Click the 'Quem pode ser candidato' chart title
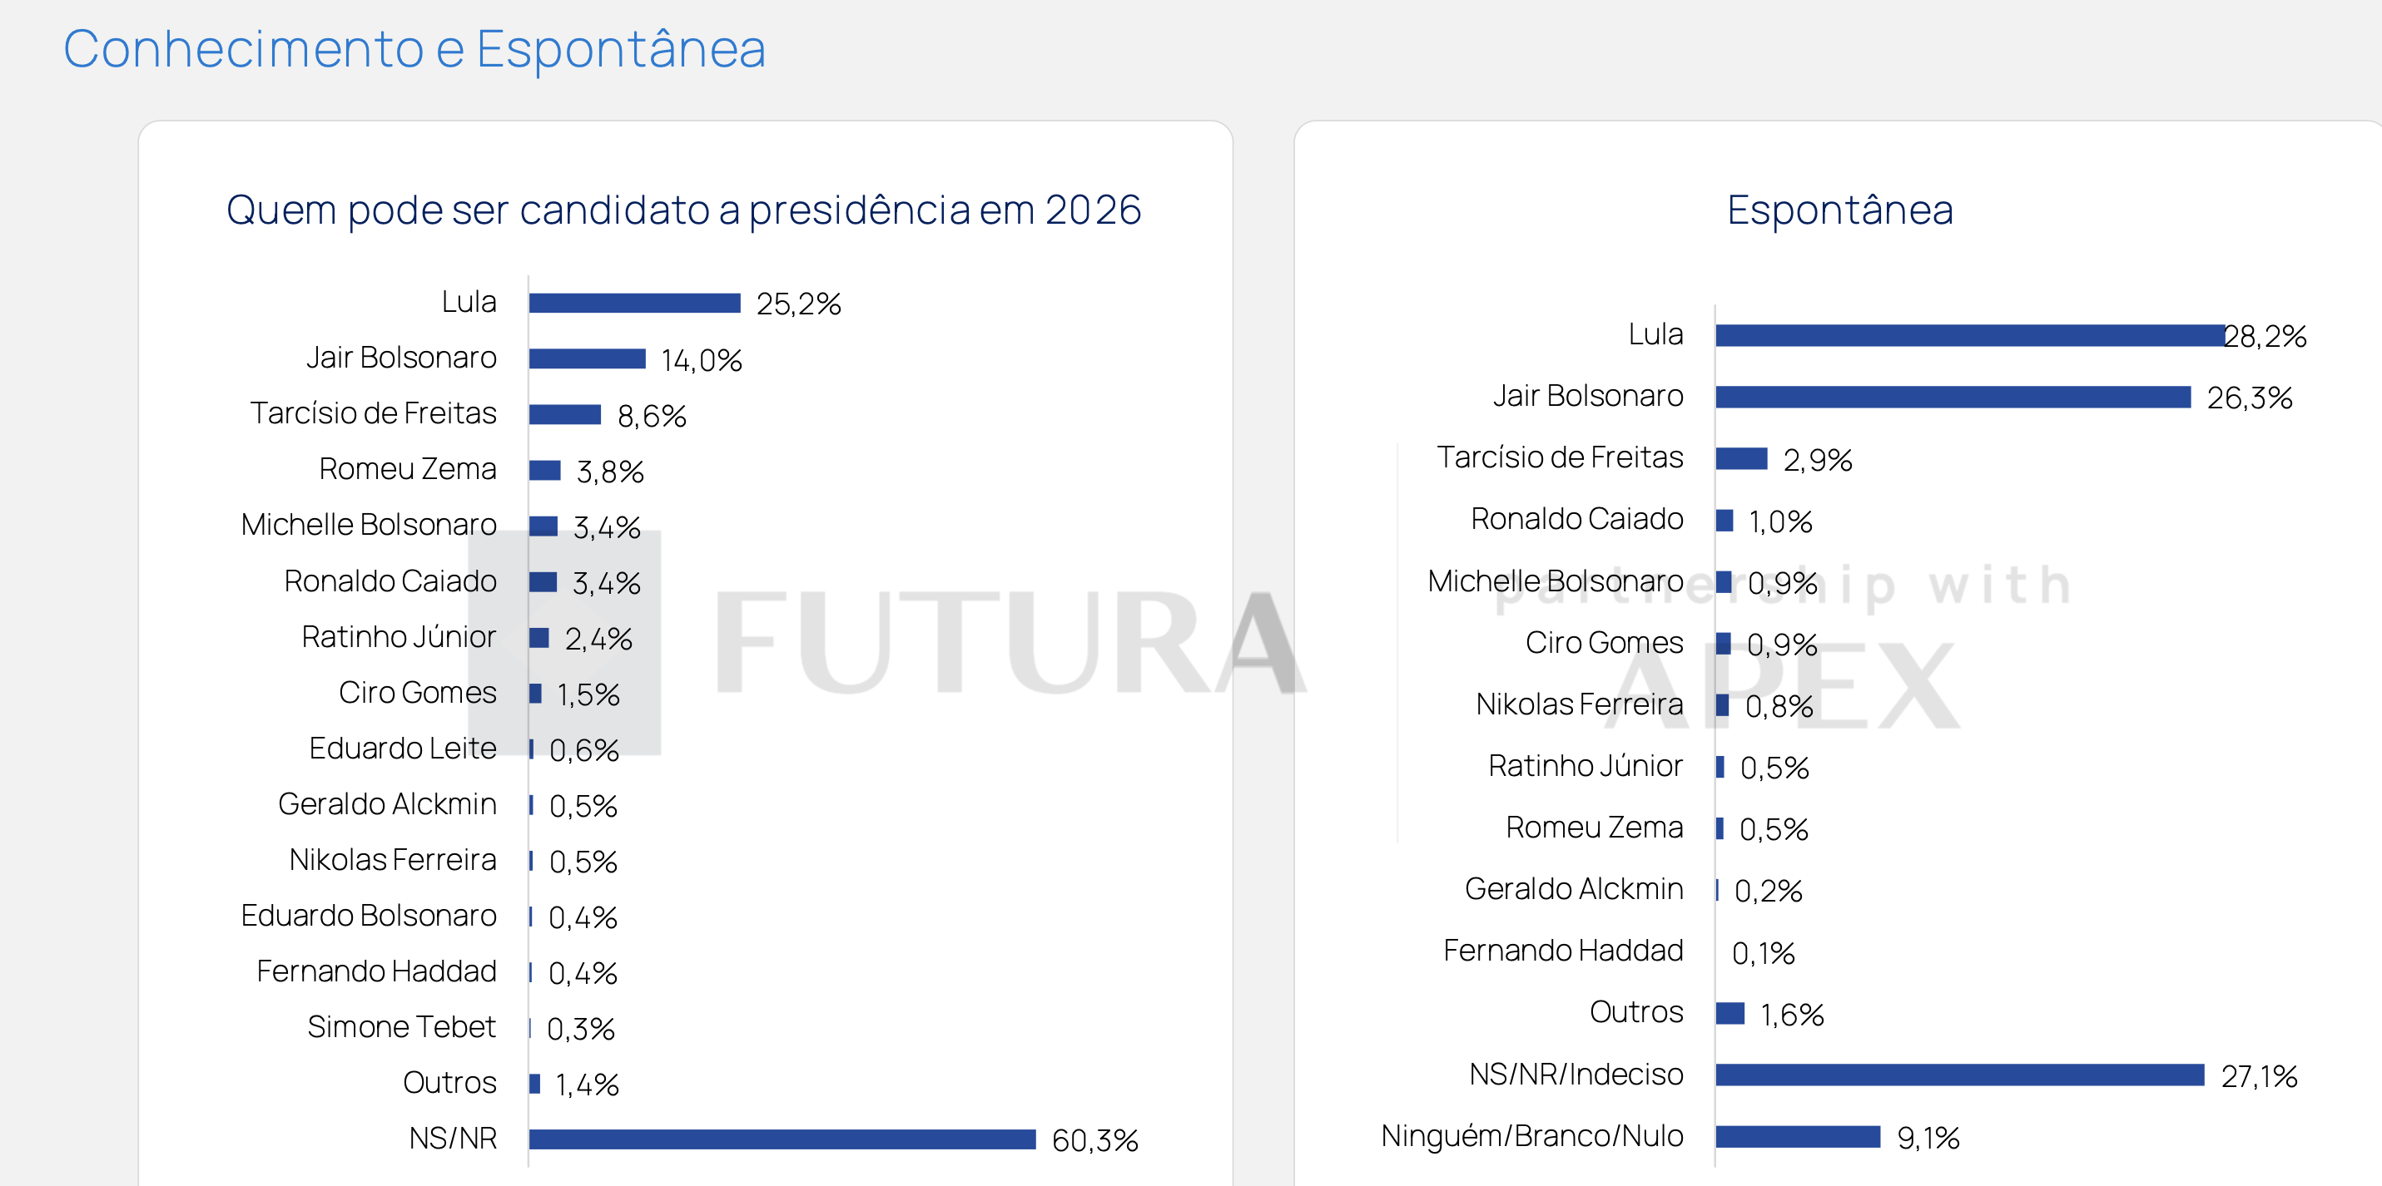The width and height of the screenshot is (2382, 1186). pos(683,210)
